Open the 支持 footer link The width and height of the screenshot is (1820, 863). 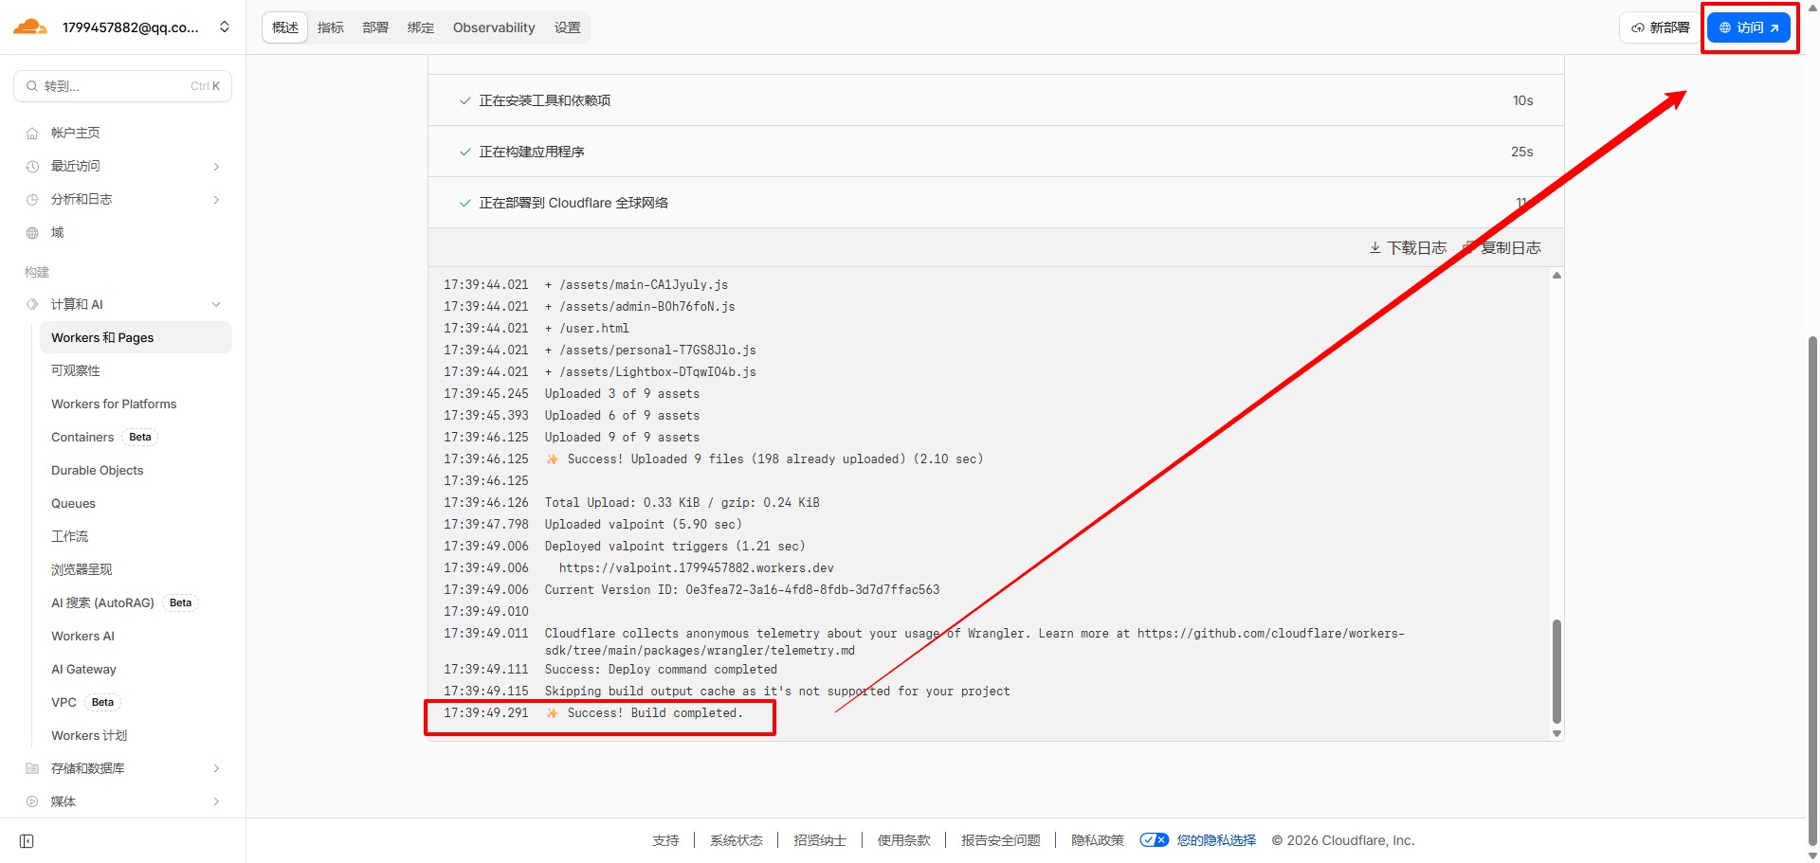665,840
